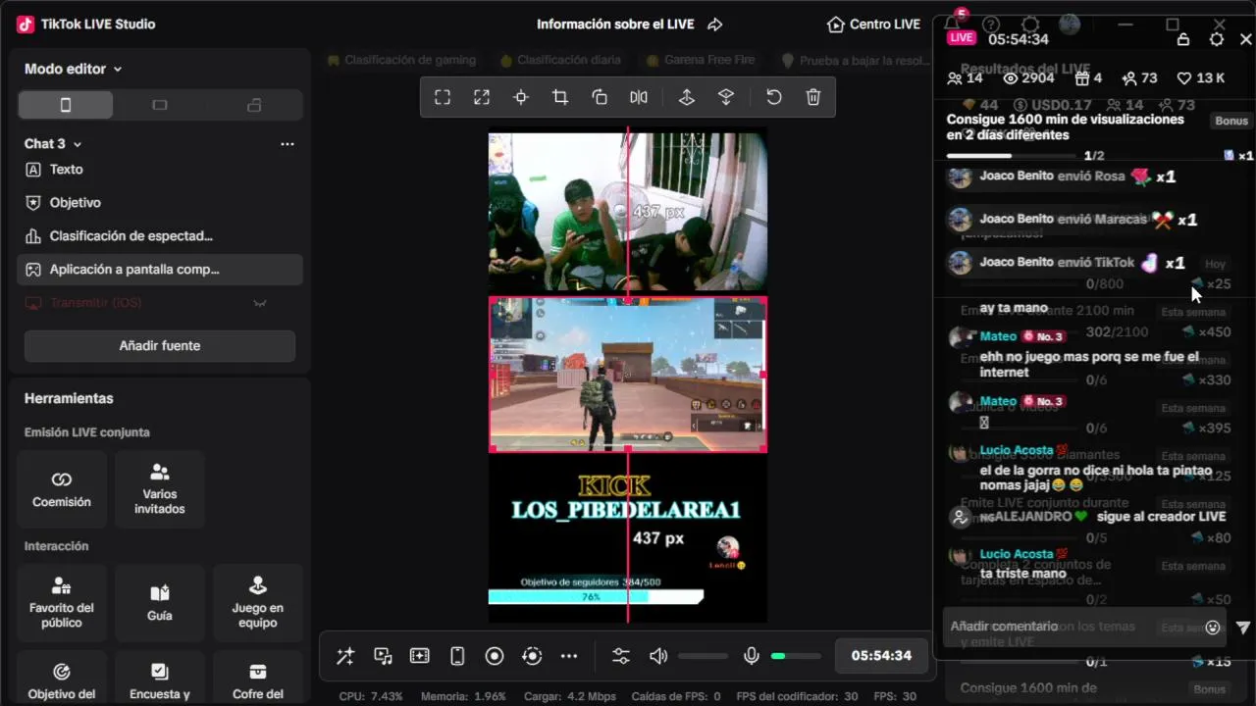
Task: Open the video clip sparkle tool
Action: click(420, 656)
